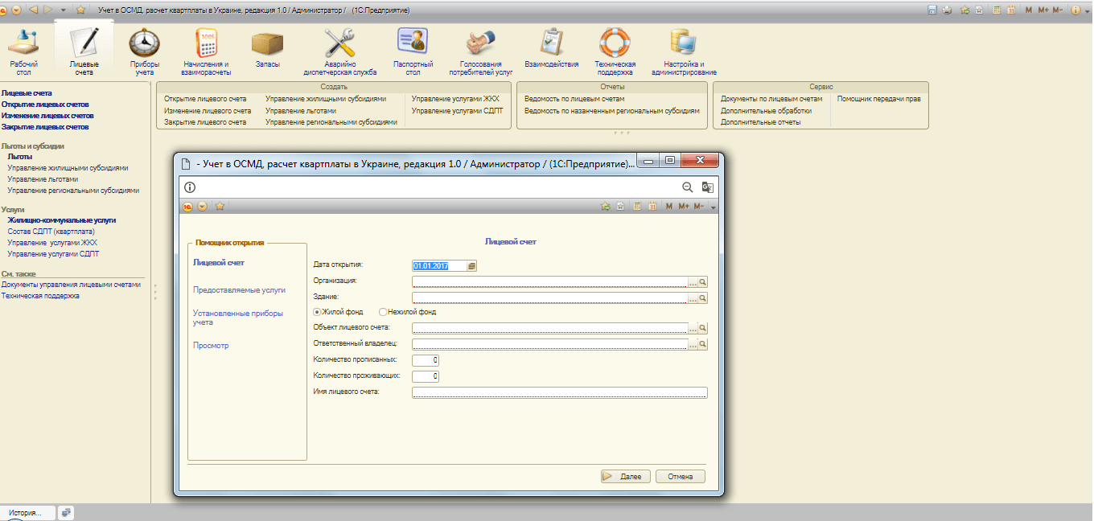Viewport: 1094px width, 521px height.
Task: Expand toolbar overflow arrow in main window
Action: [x=1087, y=10]
